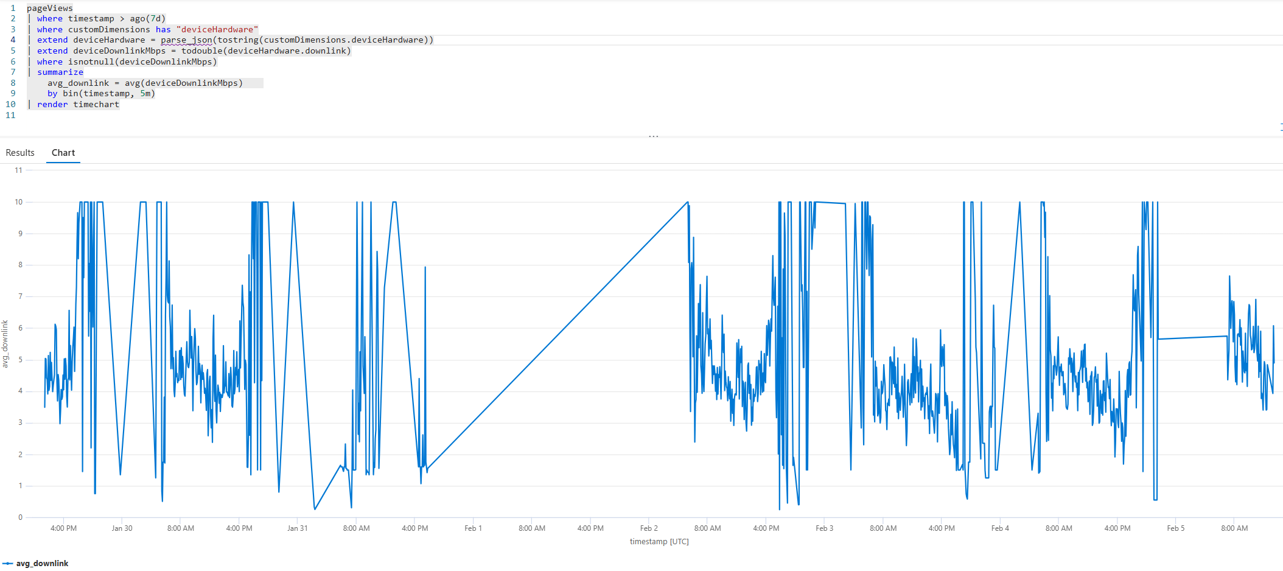Place cursor on empty line 11
Screen dimensions: 1283x571
click(x=61, y=116)
